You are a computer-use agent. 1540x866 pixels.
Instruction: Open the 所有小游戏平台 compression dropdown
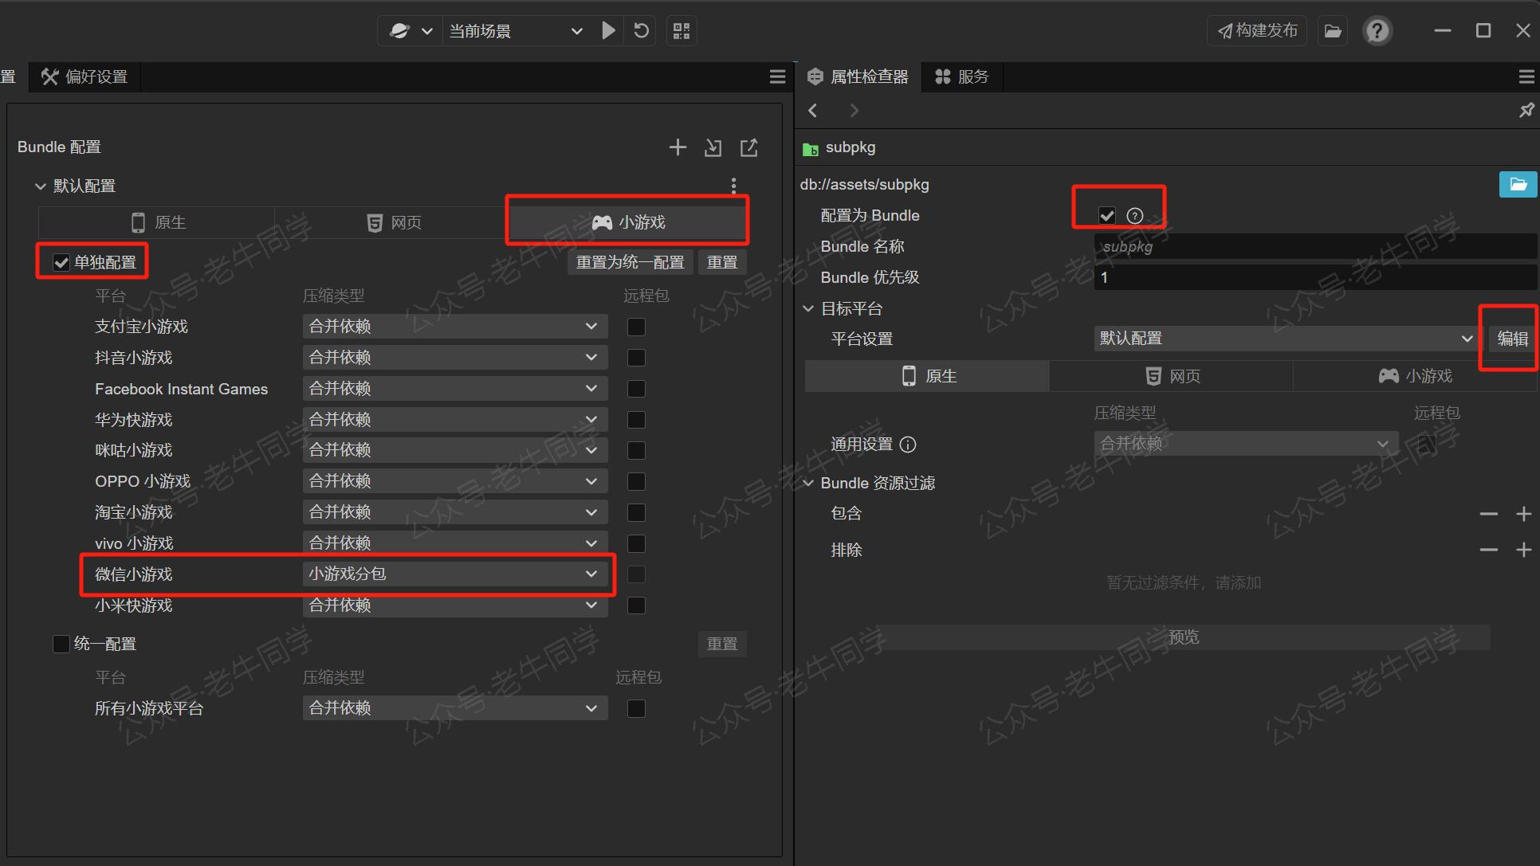(455, 708)
